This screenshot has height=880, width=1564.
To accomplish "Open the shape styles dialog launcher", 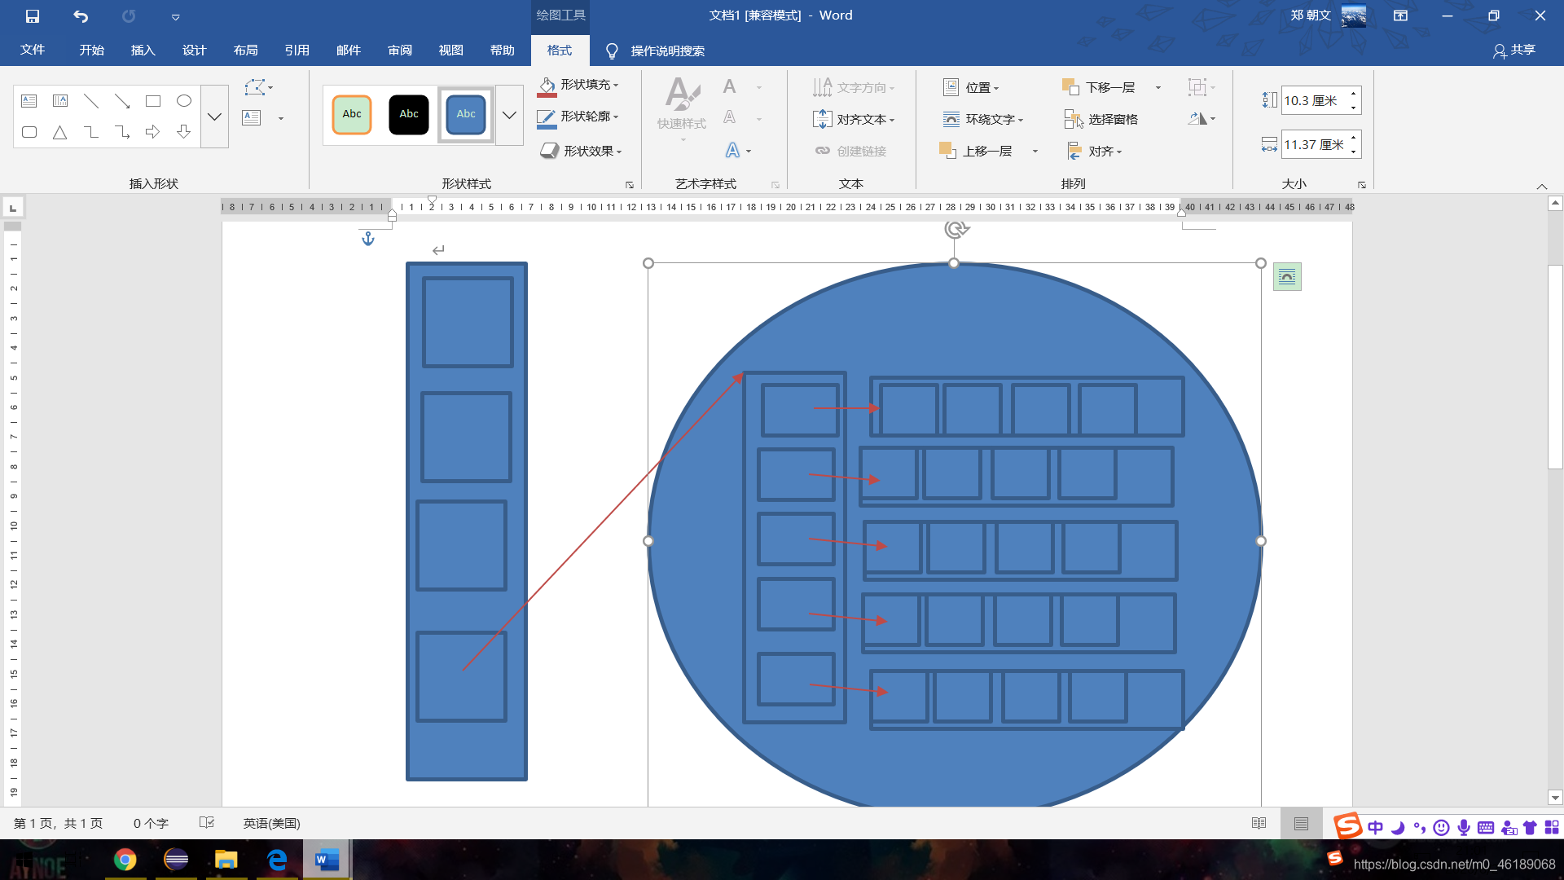I will point(630,185).
